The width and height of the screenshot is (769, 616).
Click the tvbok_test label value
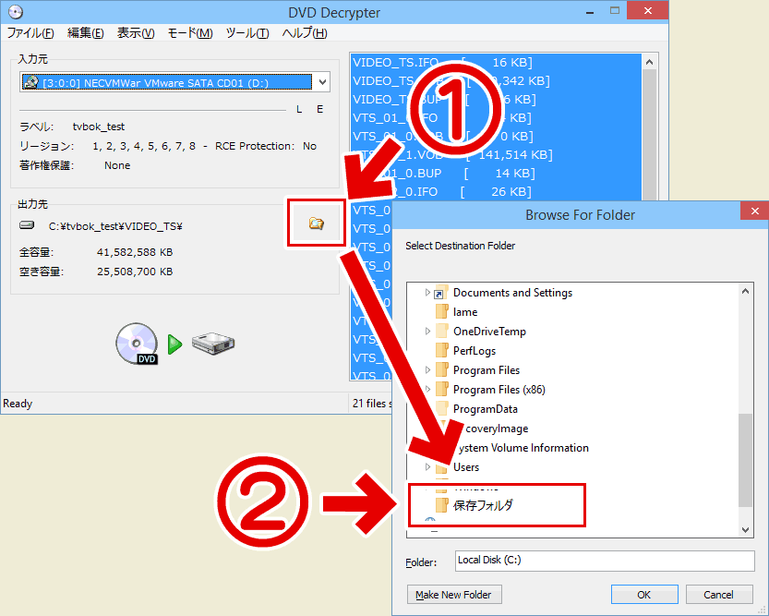point(99,127)
